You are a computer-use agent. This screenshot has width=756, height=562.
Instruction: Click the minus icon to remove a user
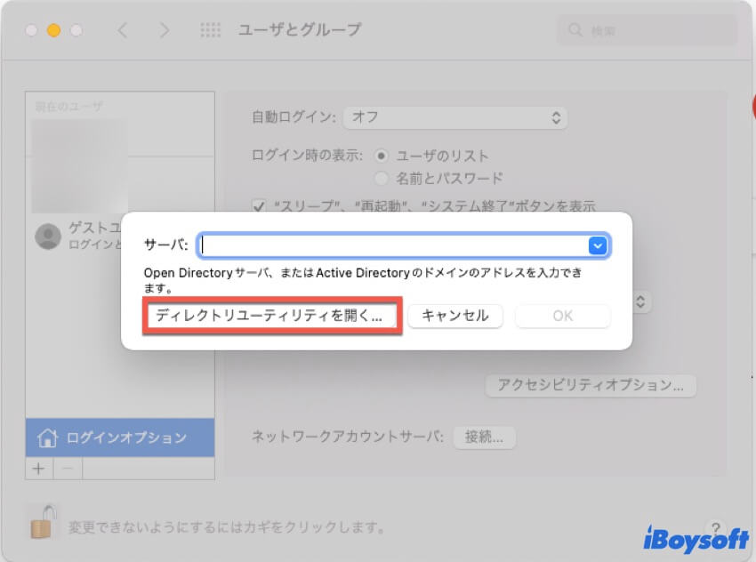(68, 469)
